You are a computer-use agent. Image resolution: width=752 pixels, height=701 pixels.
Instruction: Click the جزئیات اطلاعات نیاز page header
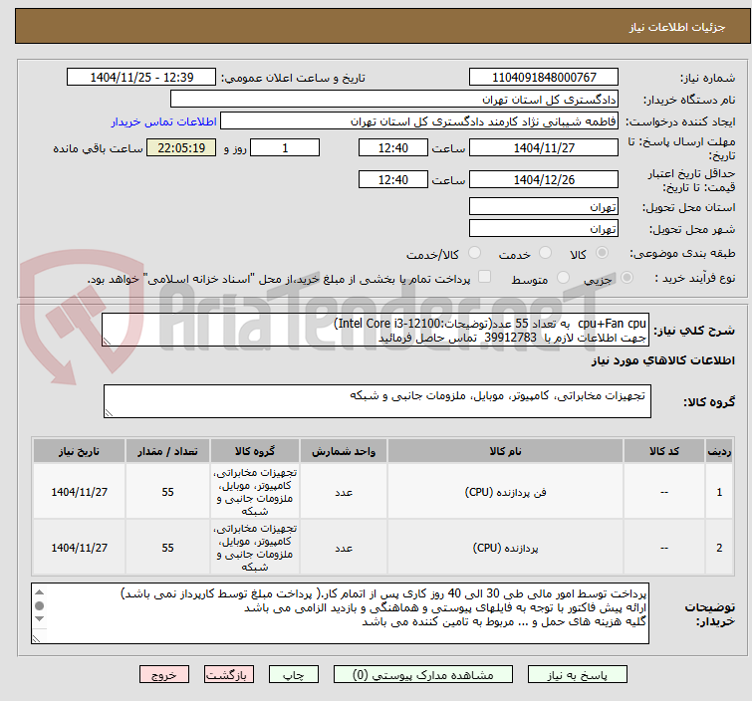click(676, 27)
